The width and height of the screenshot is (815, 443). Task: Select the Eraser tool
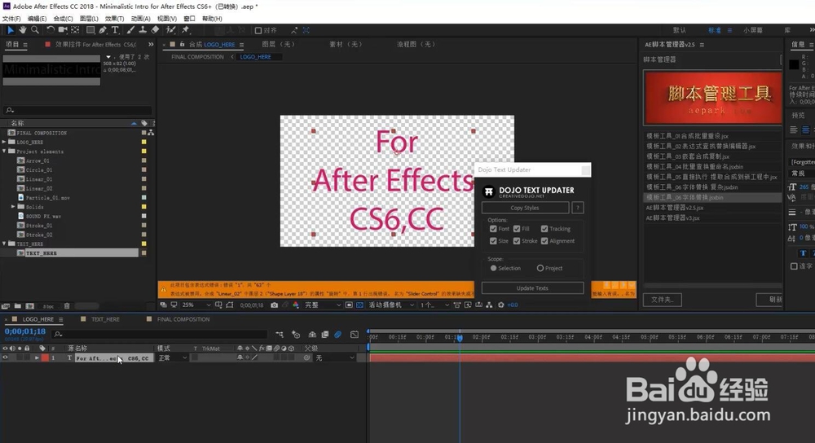coord(155,30)
